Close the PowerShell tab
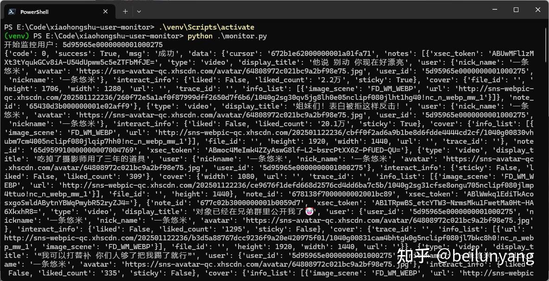The width and height of the screenshot is (549, 281). 105,12
